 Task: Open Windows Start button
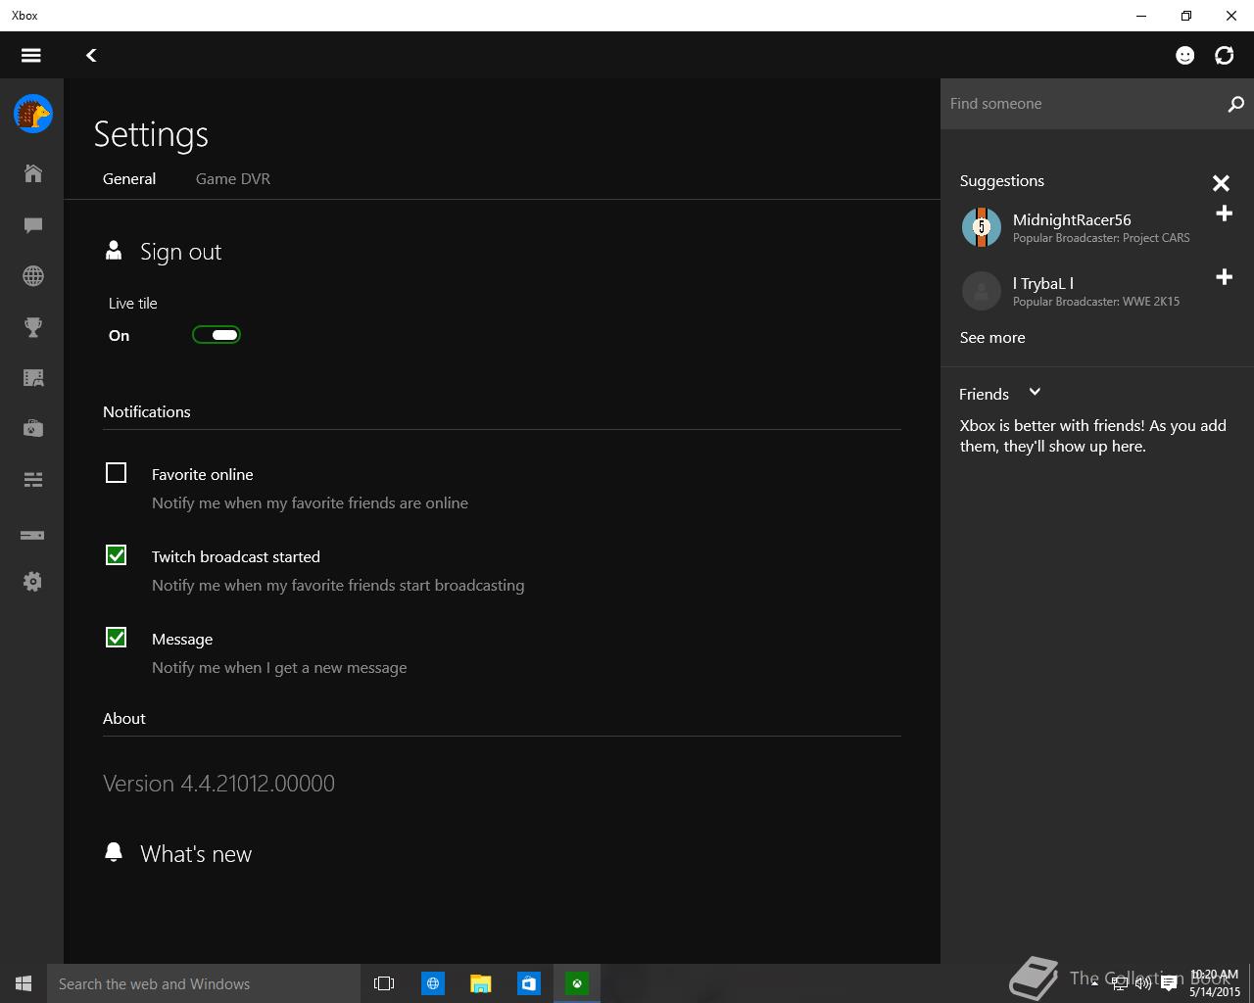click(x=24, y=983)
